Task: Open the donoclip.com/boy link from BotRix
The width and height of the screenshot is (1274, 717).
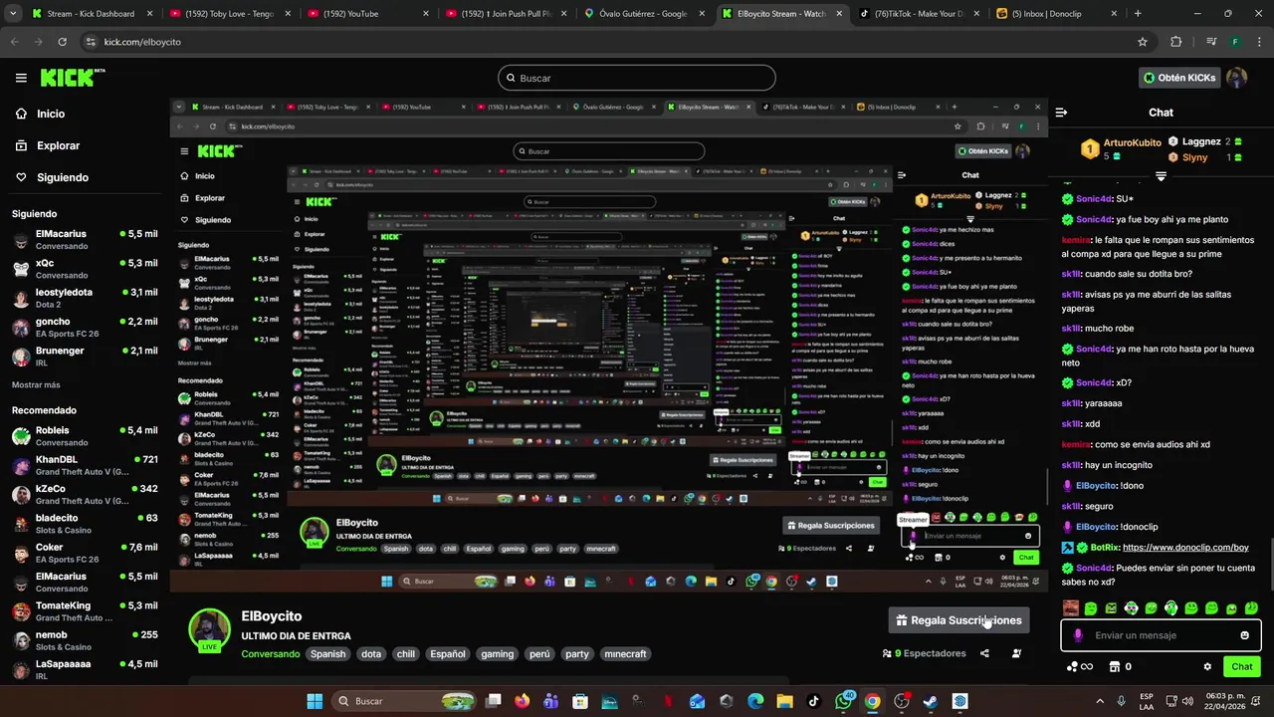Action: point(1185,548)
